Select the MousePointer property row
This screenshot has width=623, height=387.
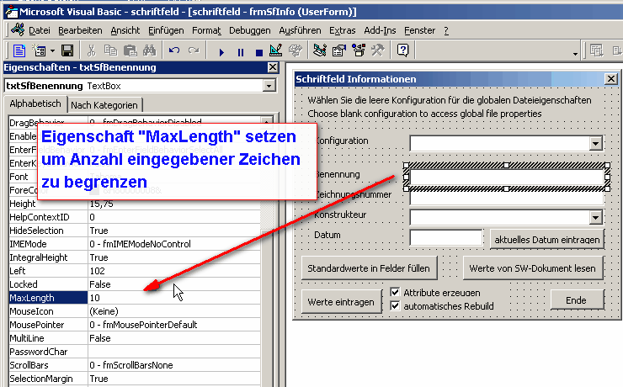pos(135,325)
